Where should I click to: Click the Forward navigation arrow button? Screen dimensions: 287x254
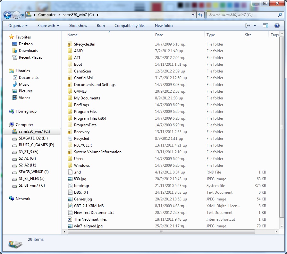16,15
